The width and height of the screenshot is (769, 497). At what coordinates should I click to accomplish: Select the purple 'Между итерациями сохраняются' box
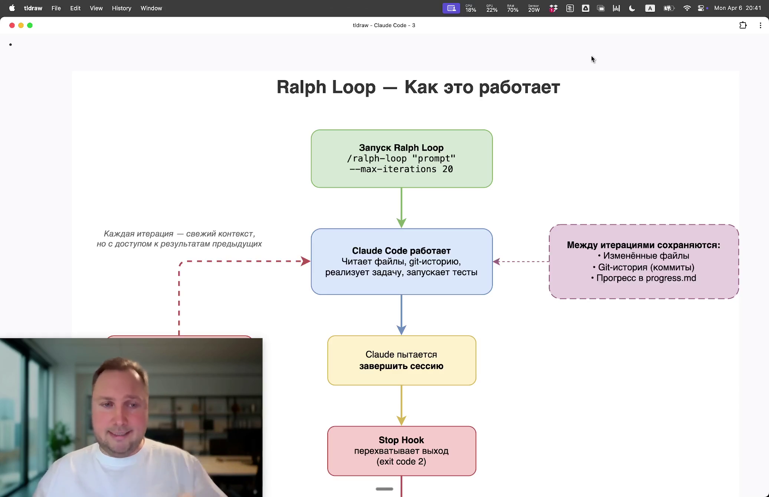click(x=644, y=261)
